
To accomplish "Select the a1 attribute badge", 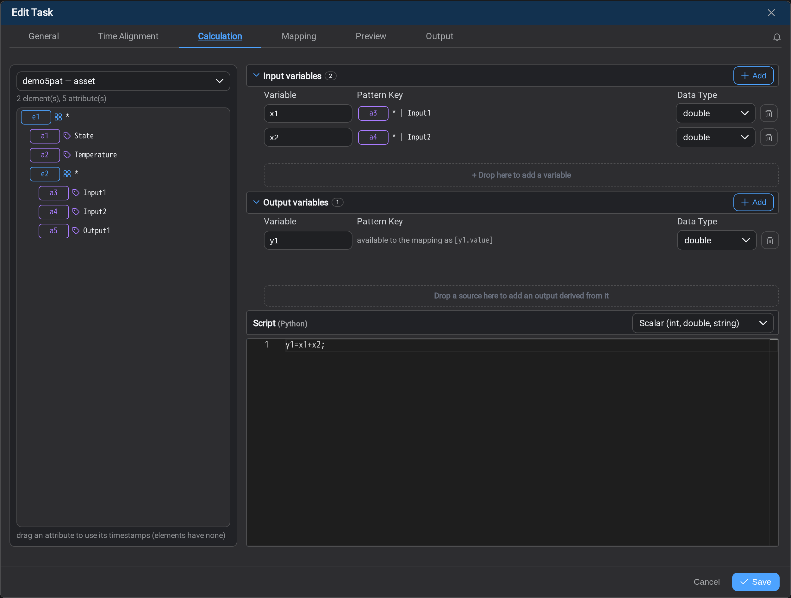I will (x=45, y=136).
